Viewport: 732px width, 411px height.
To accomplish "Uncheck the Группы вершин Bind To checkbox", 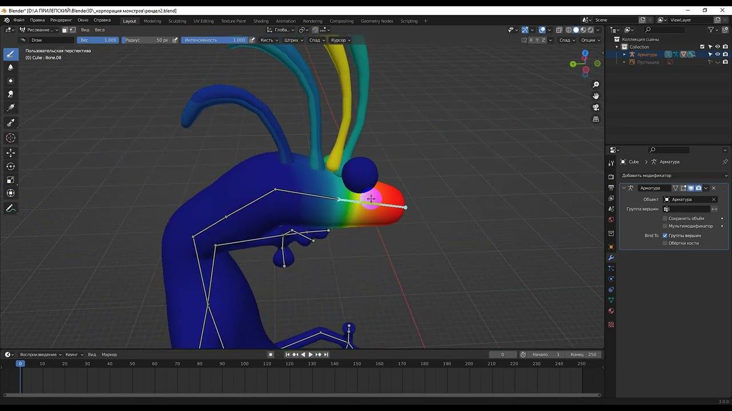I will coord(665,235).
